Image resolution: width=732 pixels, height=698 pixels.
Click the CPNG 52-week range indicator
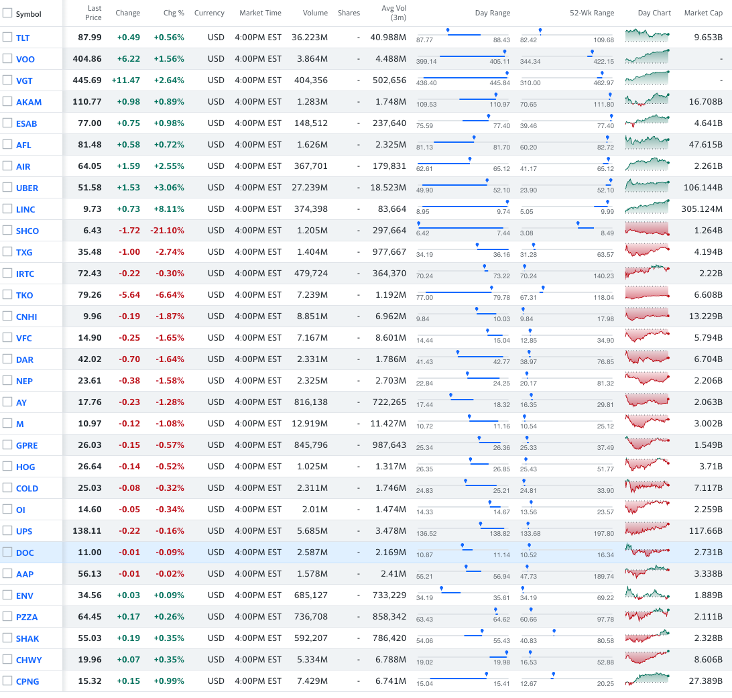click(567, 679)
